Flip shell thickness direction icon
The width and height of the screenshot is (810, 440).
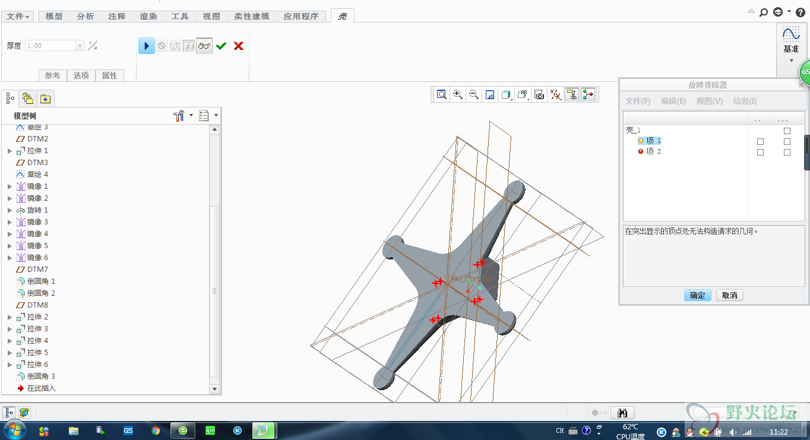pyautogui.click(x=93, y=46)
